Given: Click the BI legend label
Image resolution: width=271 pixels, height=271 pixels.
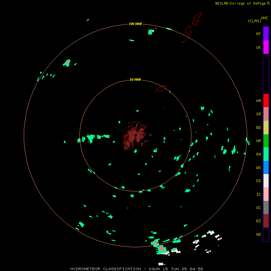Looking at the screenshot, I should 258,221.
